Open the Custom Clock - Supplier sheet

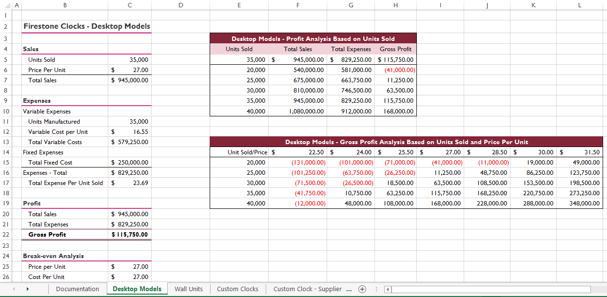308,289
